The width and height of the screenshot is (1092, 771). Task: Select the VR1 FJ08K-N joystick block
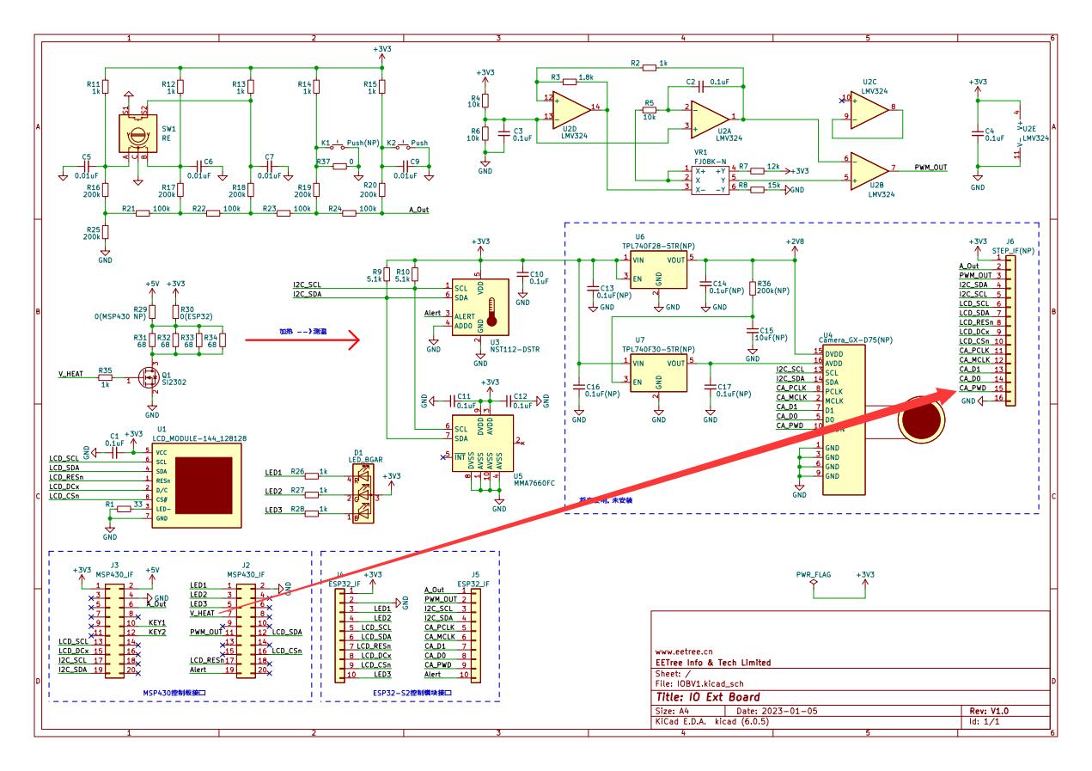click(710, 179)
